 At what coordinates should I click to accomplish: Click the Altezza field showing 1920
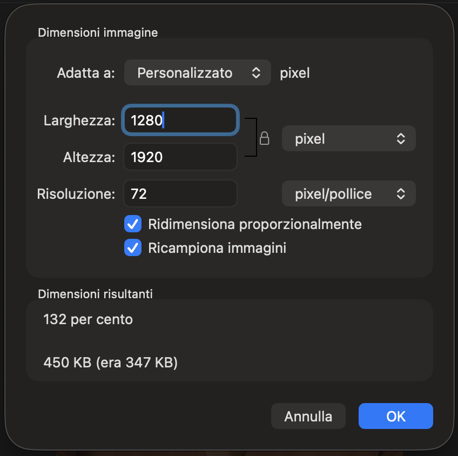(180, 157)
